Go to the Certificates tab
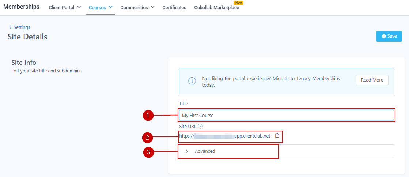Screen dimensions: 409x177 (174, 7)
